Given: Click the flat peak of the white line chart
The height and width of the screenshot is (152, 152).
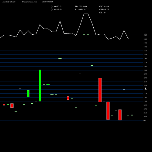Looking at the screenshot, I should [x=86, y=14].
